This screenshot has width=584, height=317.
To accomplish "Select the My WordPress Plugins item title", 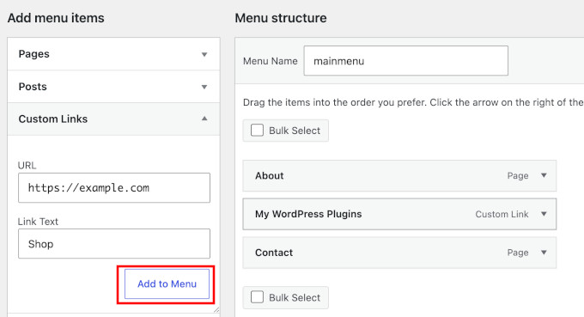I will 308,214.
